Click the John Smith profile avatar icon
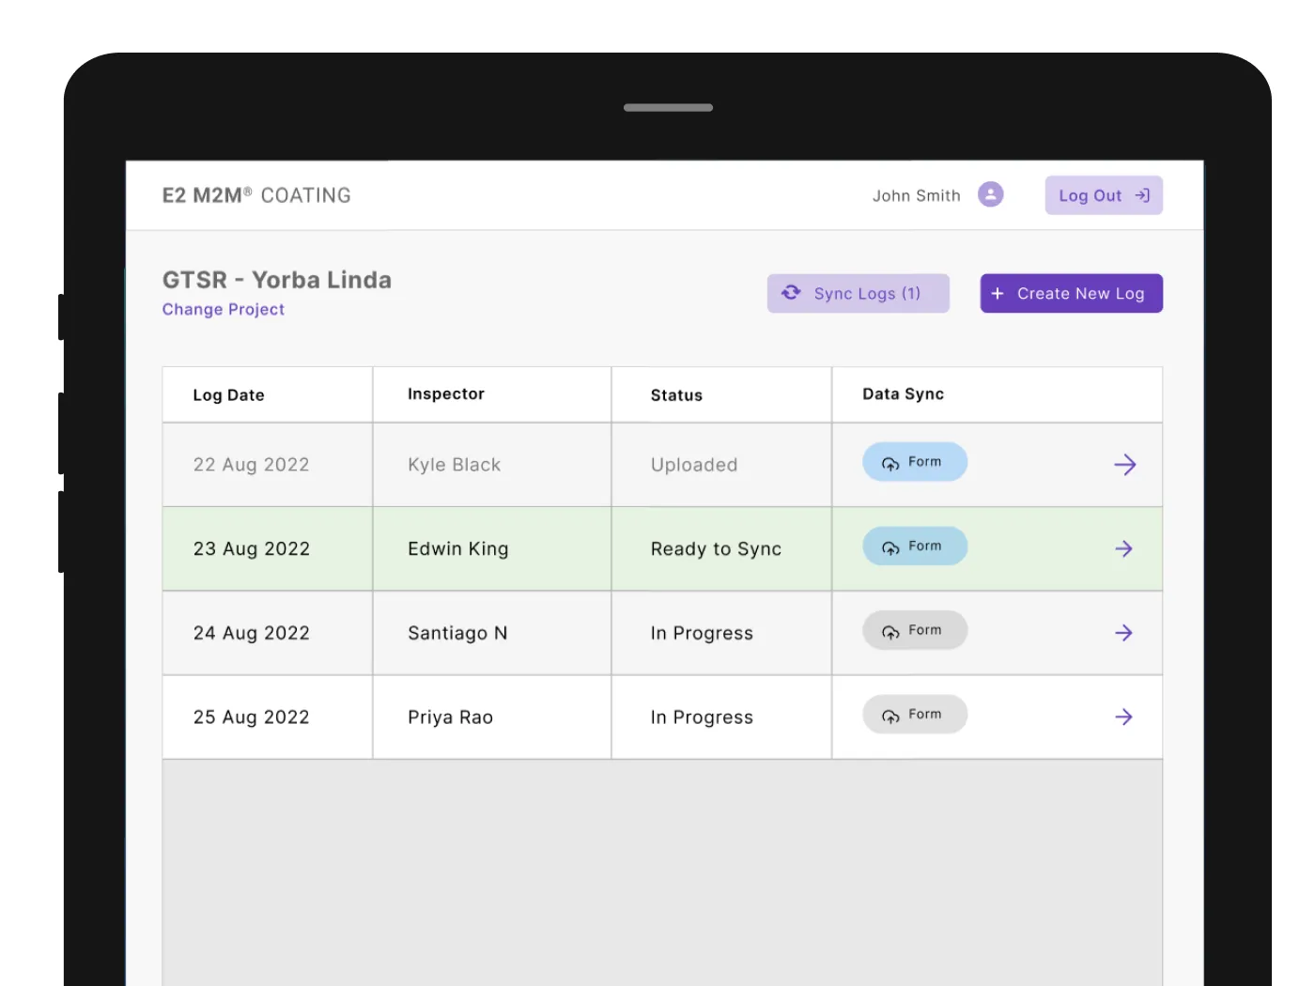The image size is (1315, 986). coord(990,194)
